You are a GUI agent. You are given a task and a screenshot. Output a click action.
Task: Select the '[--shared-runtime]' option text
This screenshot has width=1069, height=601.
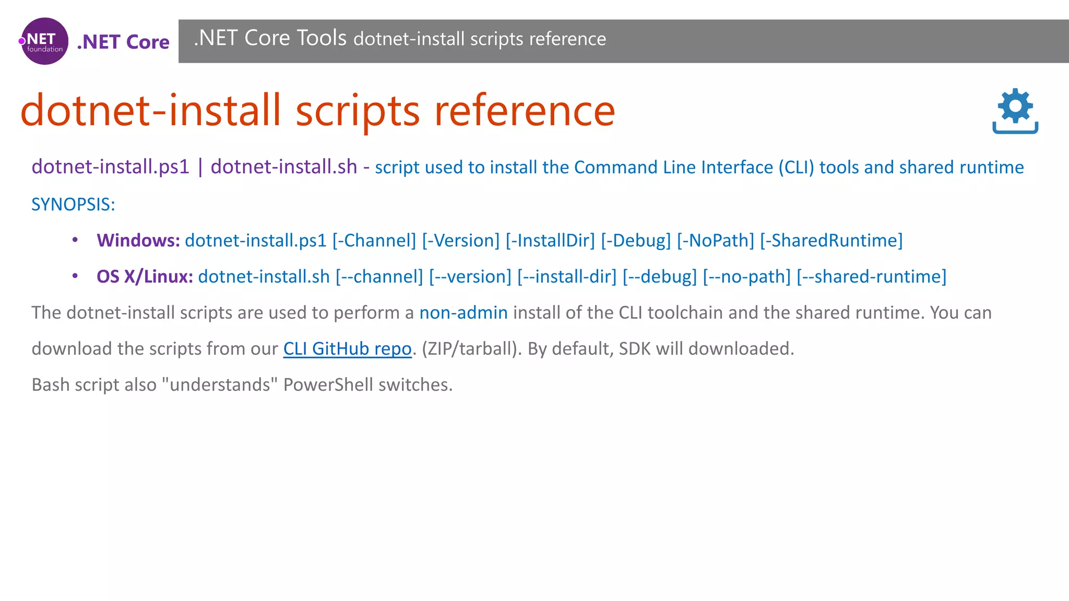tap(872, 277)
